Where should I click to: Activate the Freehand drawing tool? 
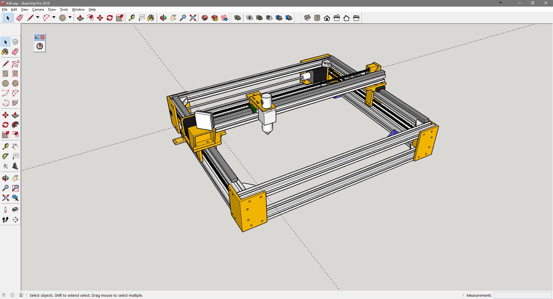[15, 64]
